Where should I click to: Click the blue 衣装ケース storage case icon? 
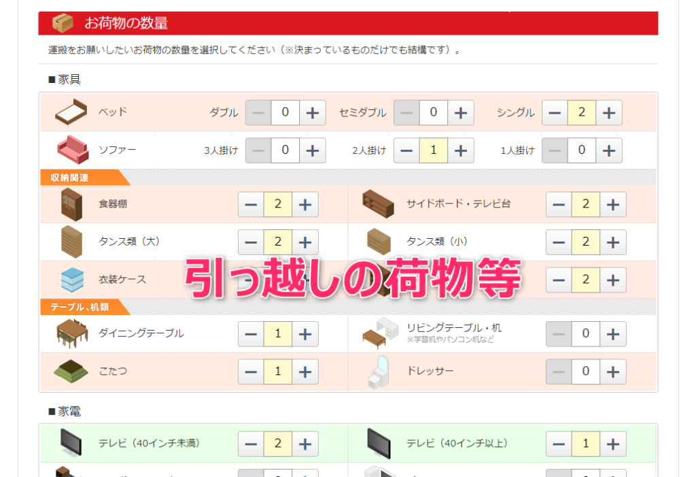72,280
